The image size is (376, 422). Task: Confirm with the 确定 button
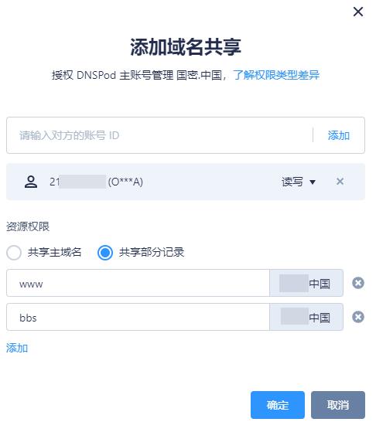coord(278,405)
